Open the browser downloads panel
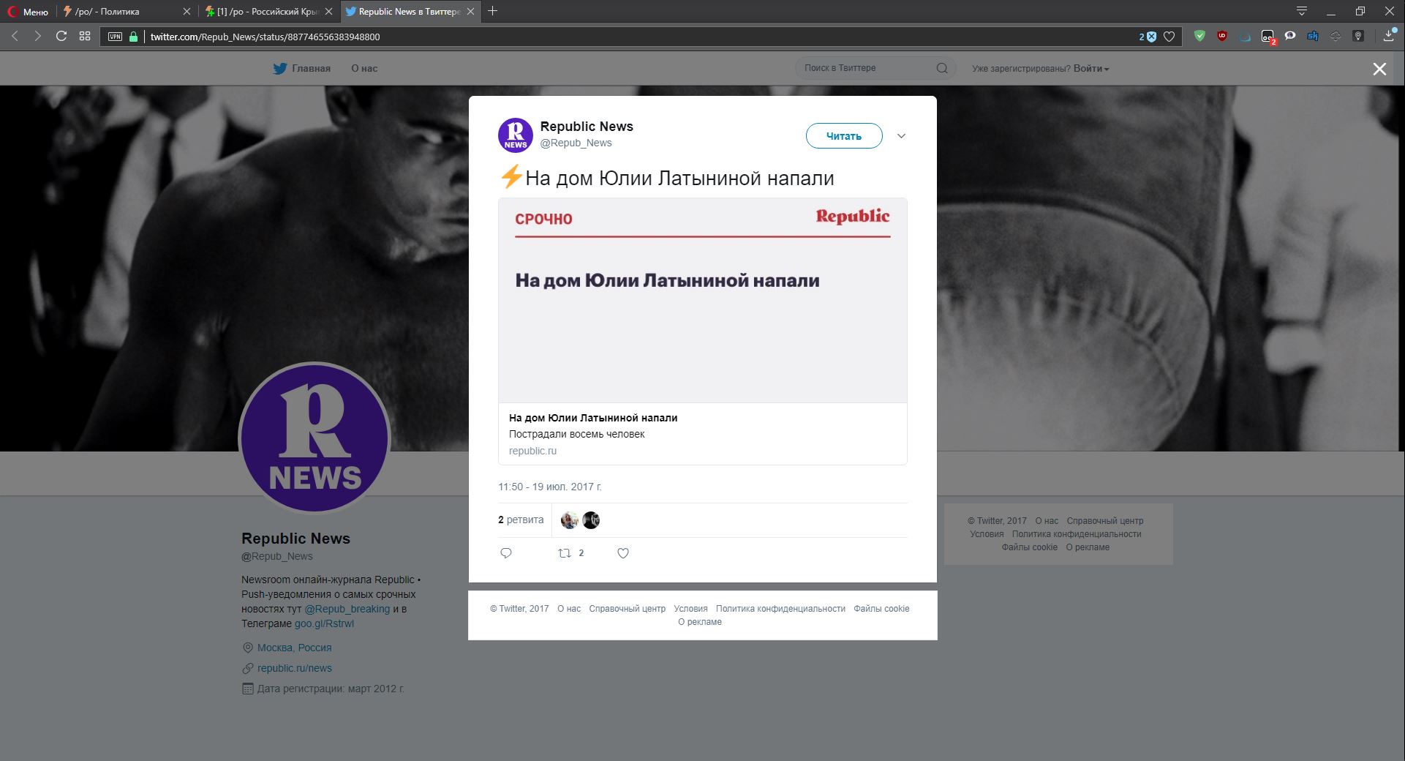This screenshot has width=1405, height=761. point(1389,36)
